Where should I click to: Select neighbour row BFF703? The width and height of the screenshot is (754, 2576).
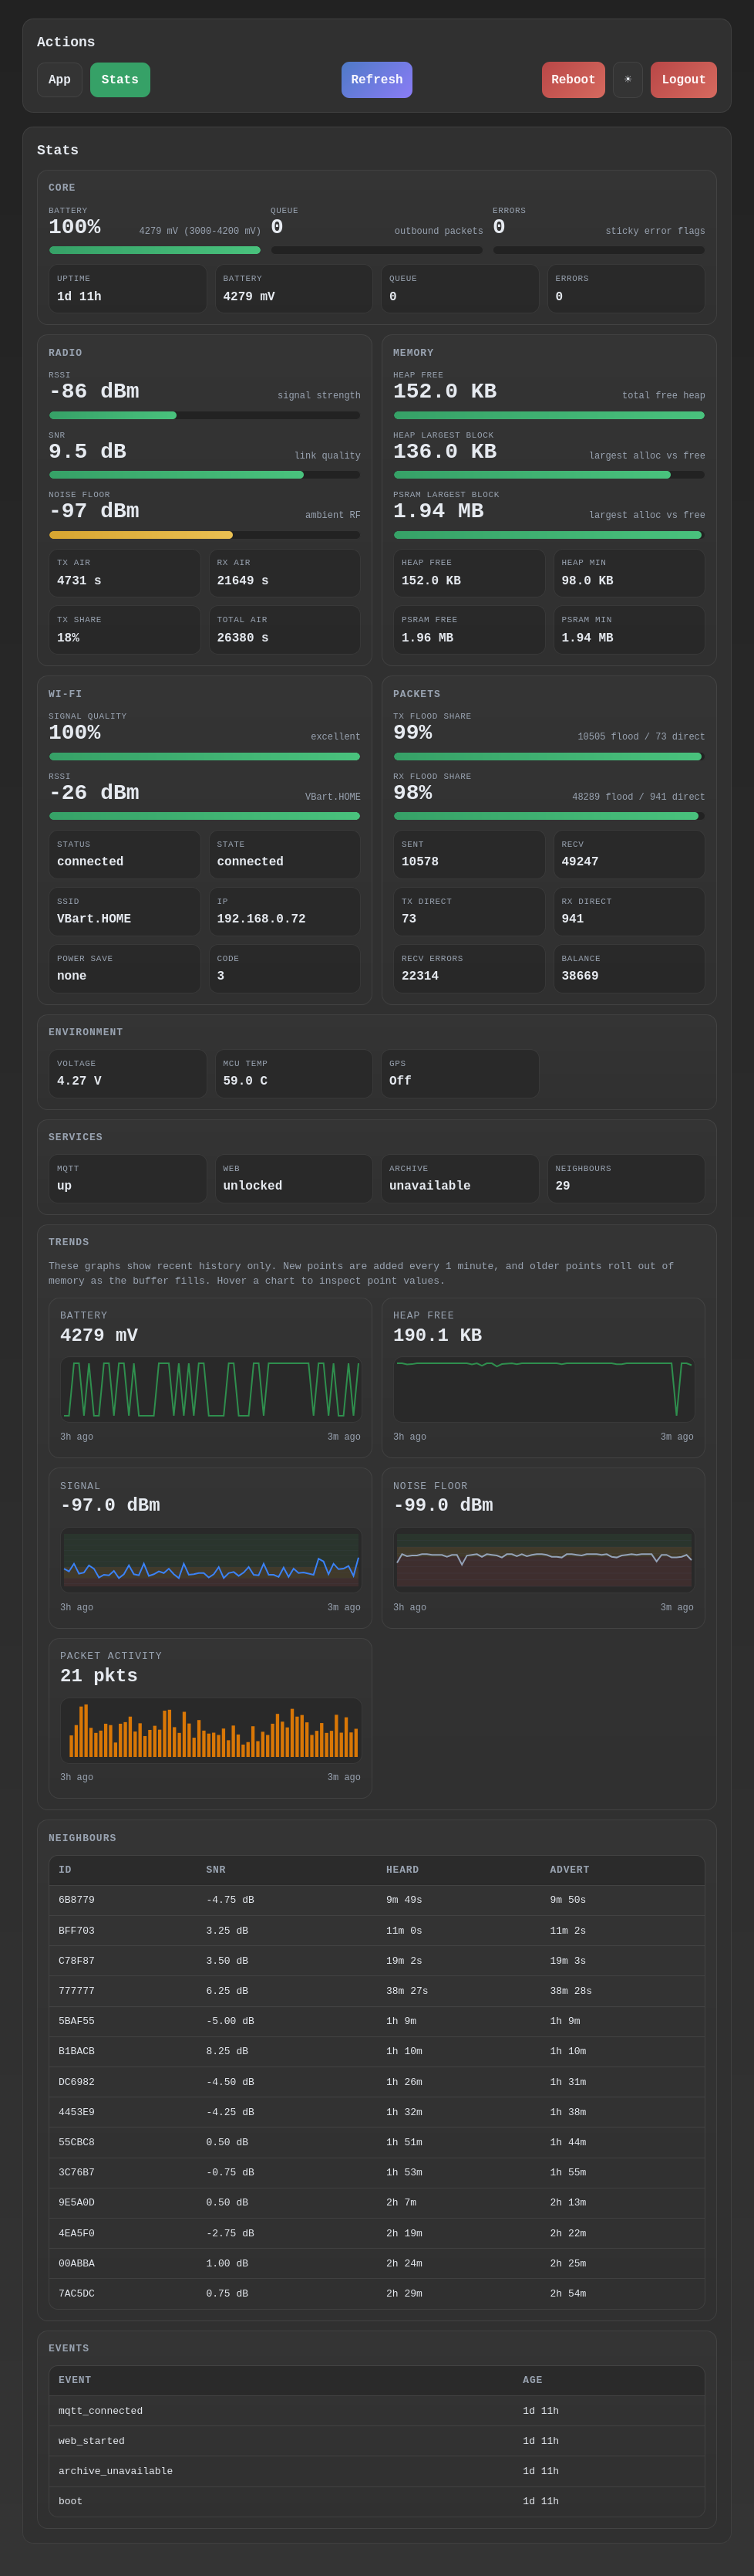coord(376,1931)
